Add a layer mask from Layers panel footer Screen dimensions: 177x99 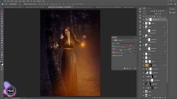tap(155, 98)
